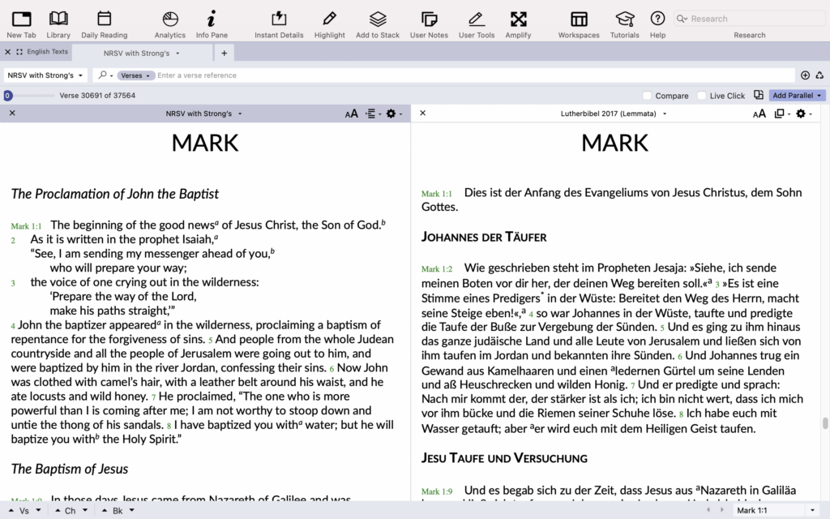The height and width of the screenshot is (519, 830).
Task: Expand the NRSV with Strong's module dropdown
Action: 45,75
